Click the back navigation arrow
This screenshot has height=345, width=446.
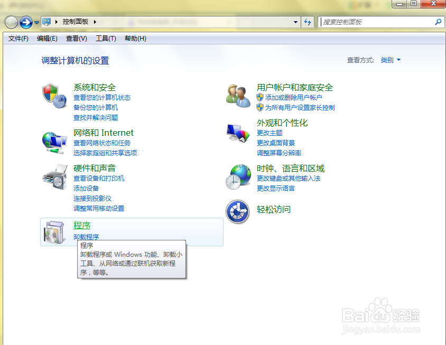pos(11,22)
